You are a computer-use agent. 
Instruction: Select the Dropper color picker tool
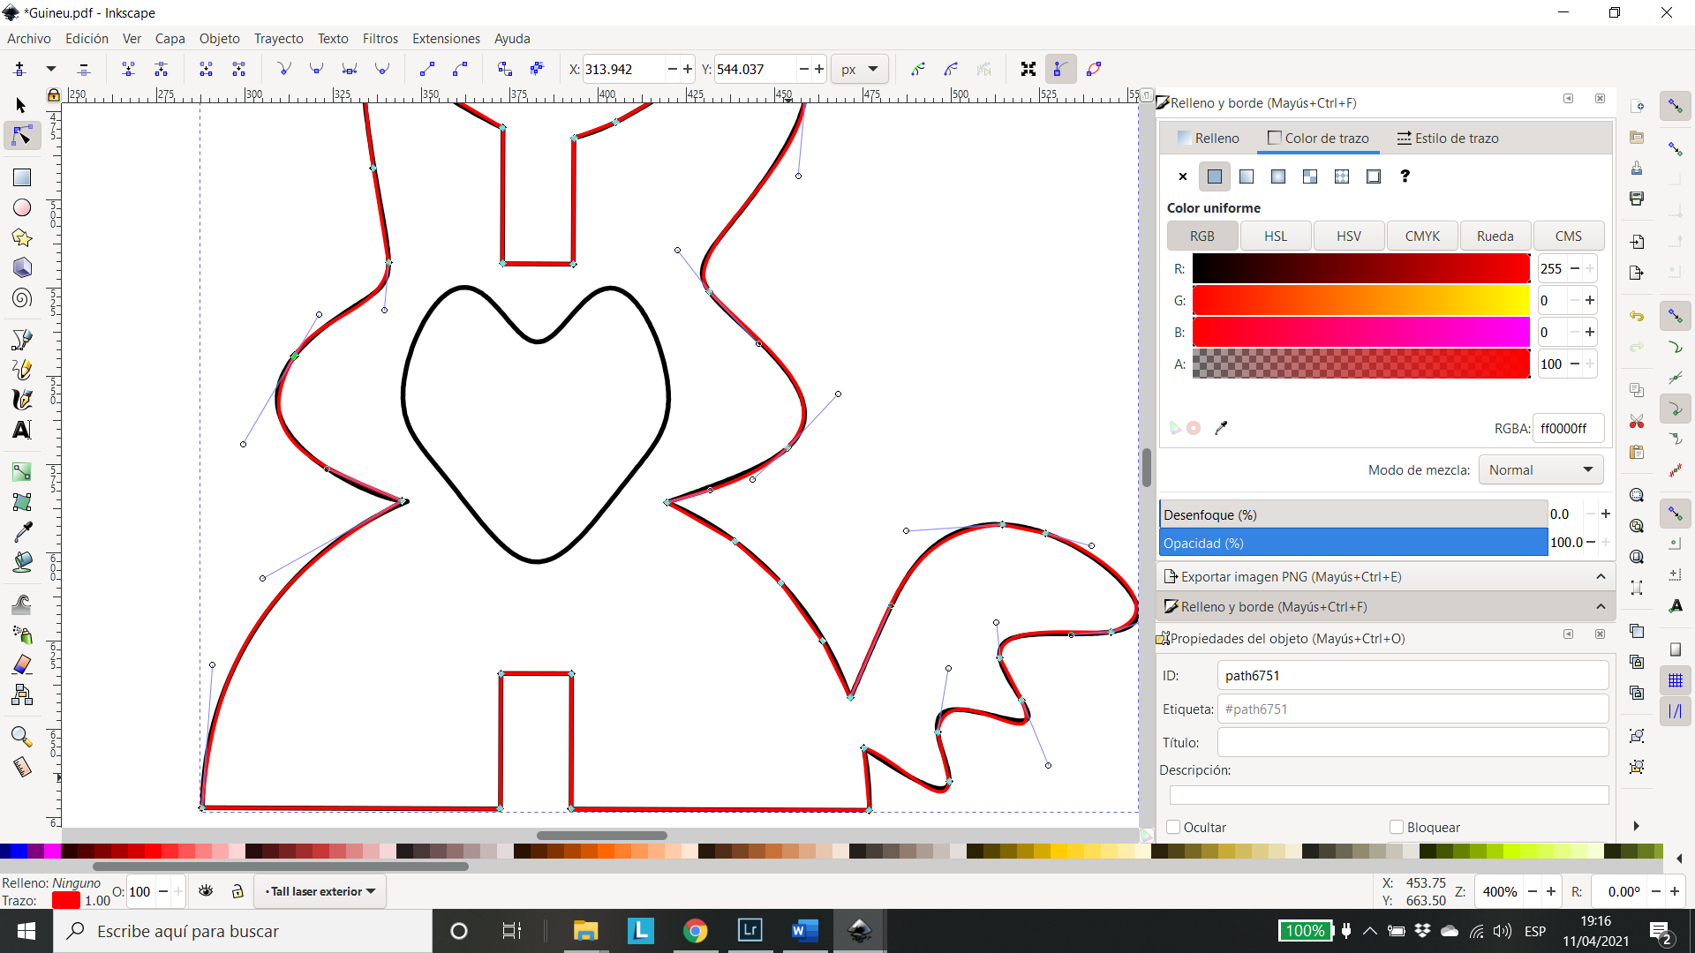21,531
